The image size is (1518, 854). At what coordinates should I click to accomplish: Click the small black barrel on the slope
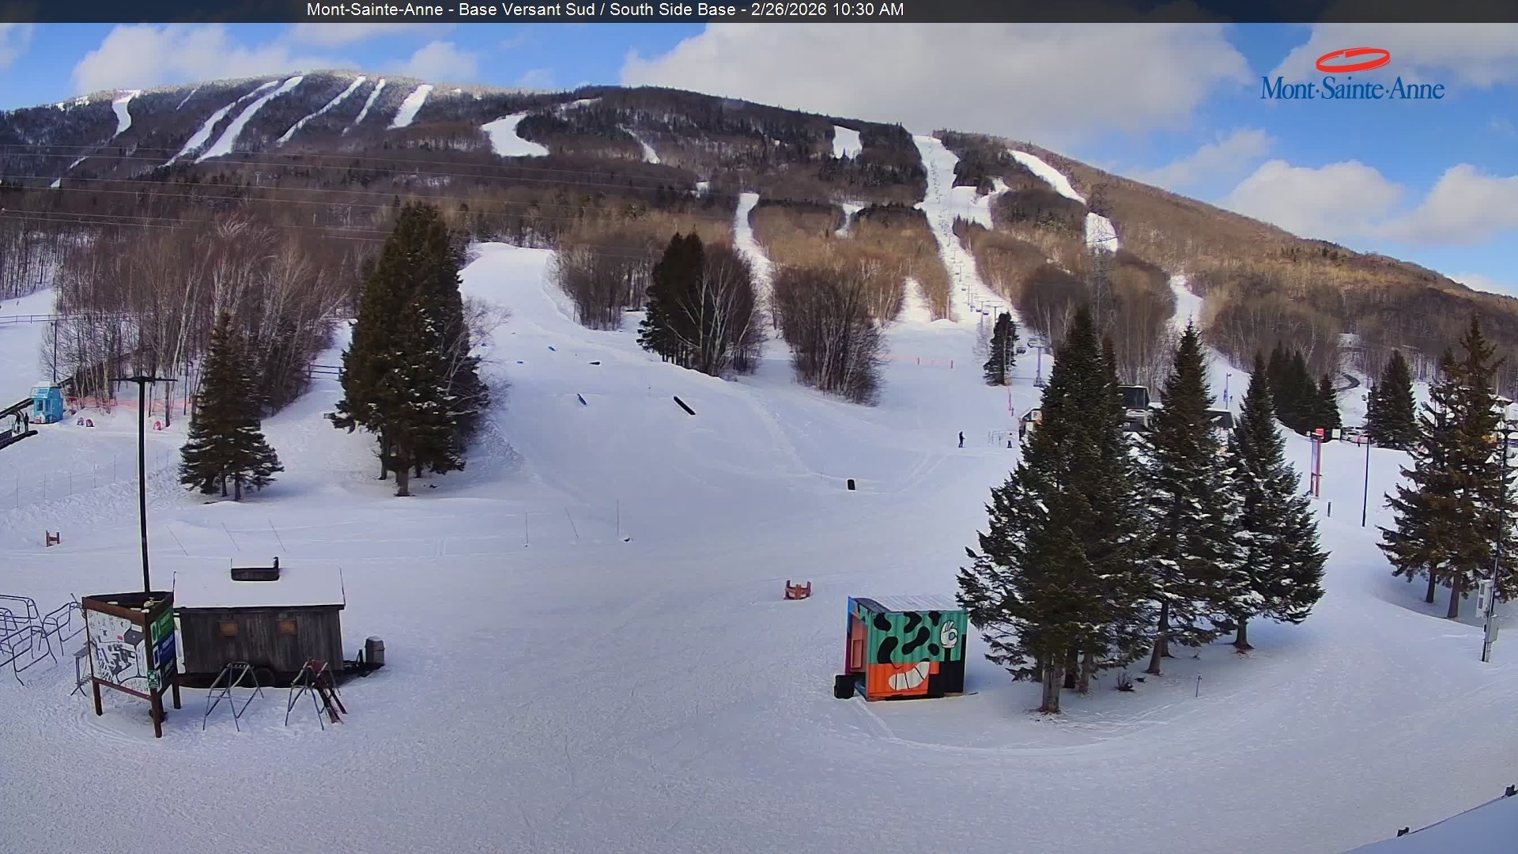[x=851, y=484]
